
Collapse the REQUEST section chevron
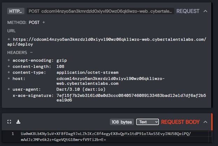(x=205, y=11)
